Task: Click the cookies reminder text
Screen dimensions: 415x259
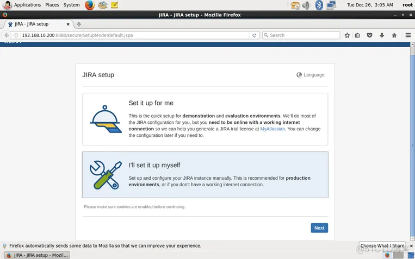Action: click(x=134, y=207)
